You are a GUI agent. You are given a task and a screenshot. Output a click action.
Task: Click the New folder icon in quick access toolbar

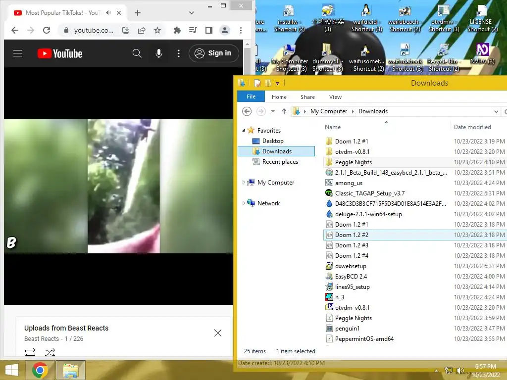[268, 83]
